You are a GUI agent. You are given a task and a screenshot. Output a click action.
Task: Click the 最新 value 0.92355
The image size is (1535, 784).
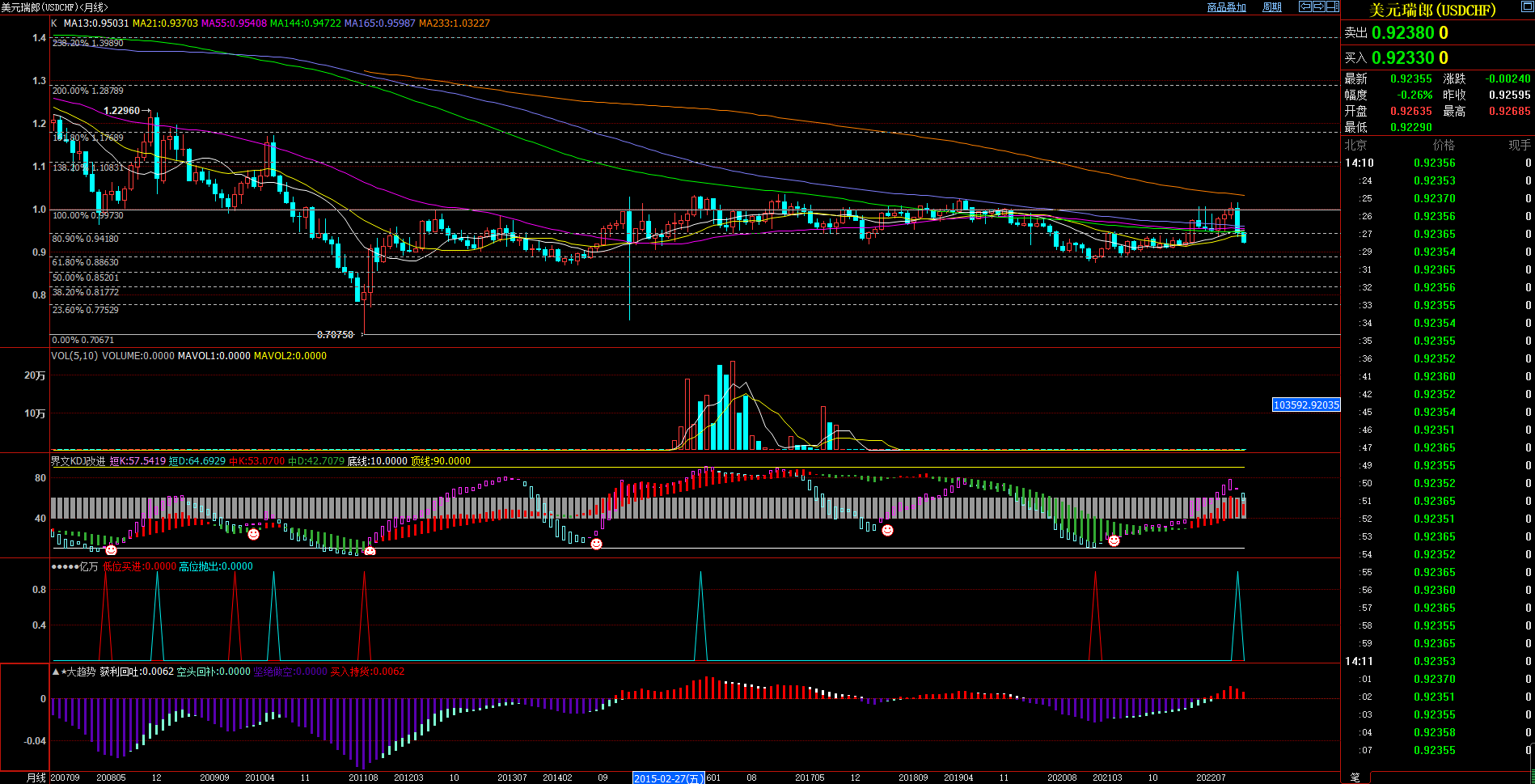pos(1411,78)
